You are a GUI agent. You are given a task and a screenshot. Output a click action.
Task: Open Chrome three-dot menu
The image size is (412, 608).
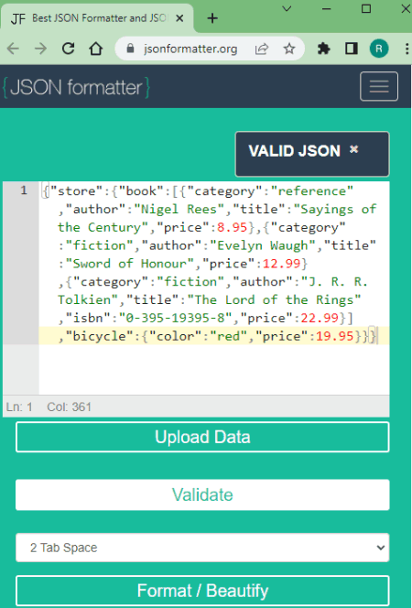(407, 49)
